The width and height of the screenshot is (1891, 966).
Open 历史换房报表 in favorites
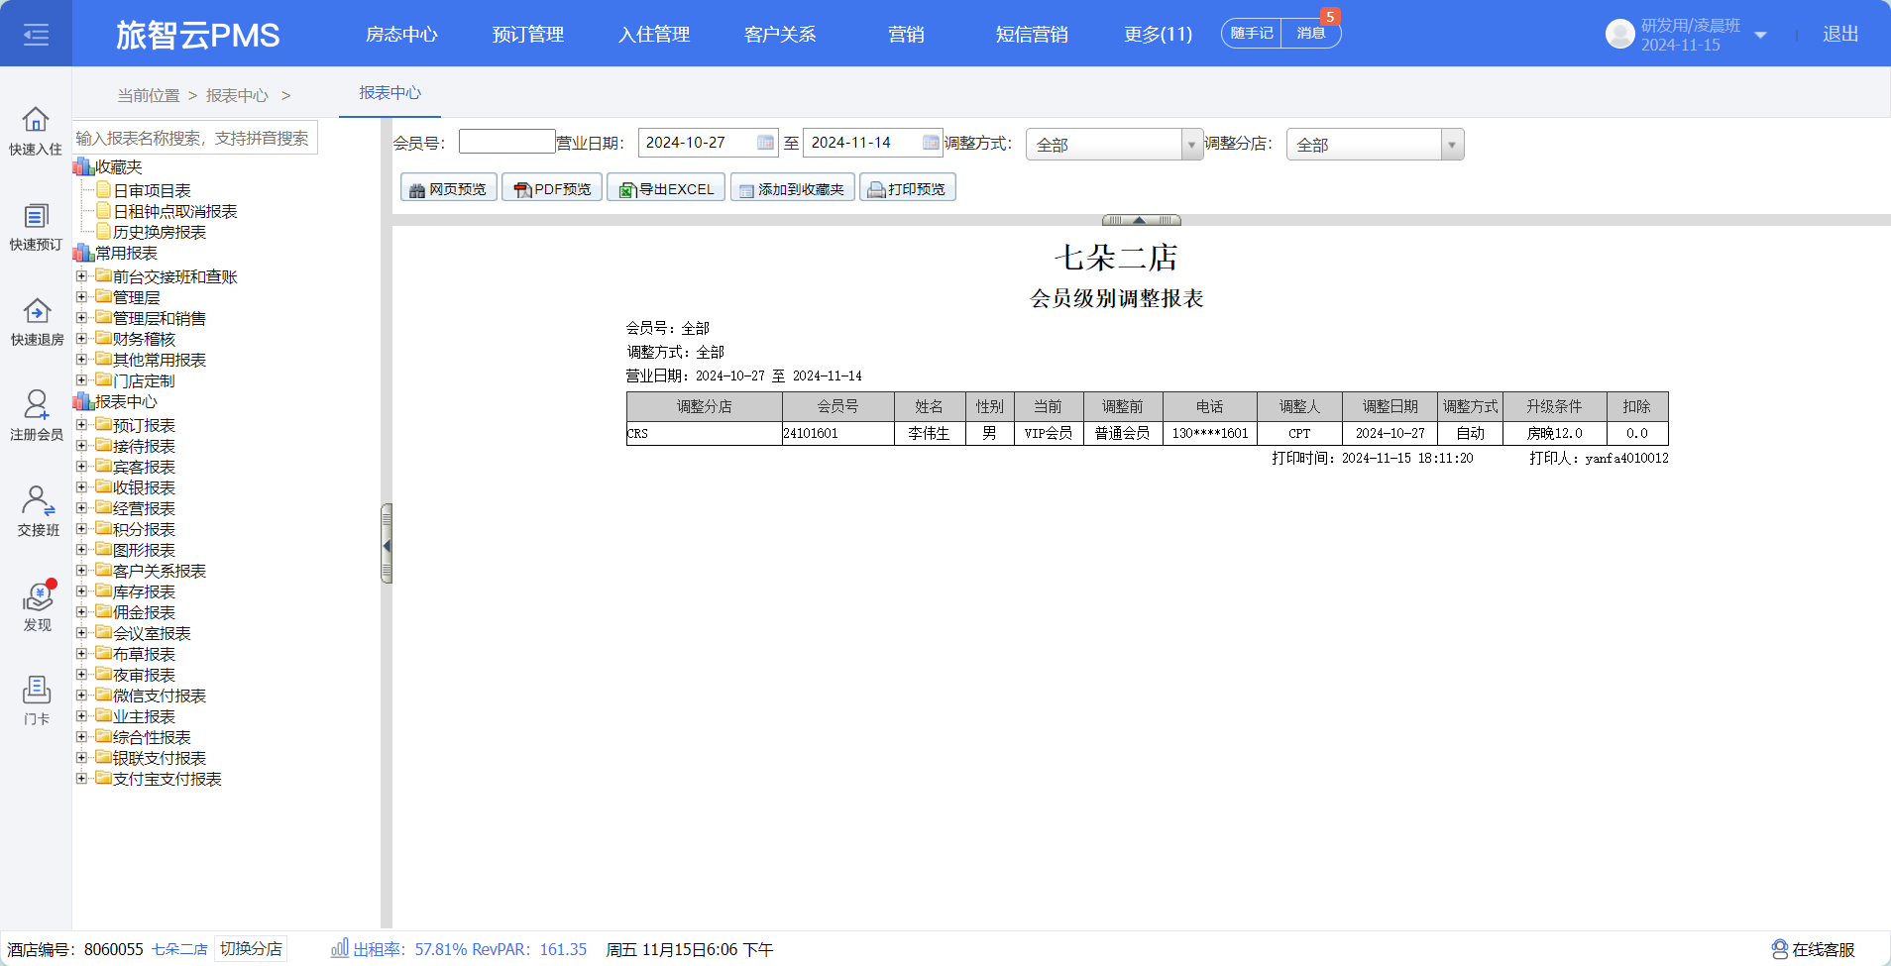(160, 232)
